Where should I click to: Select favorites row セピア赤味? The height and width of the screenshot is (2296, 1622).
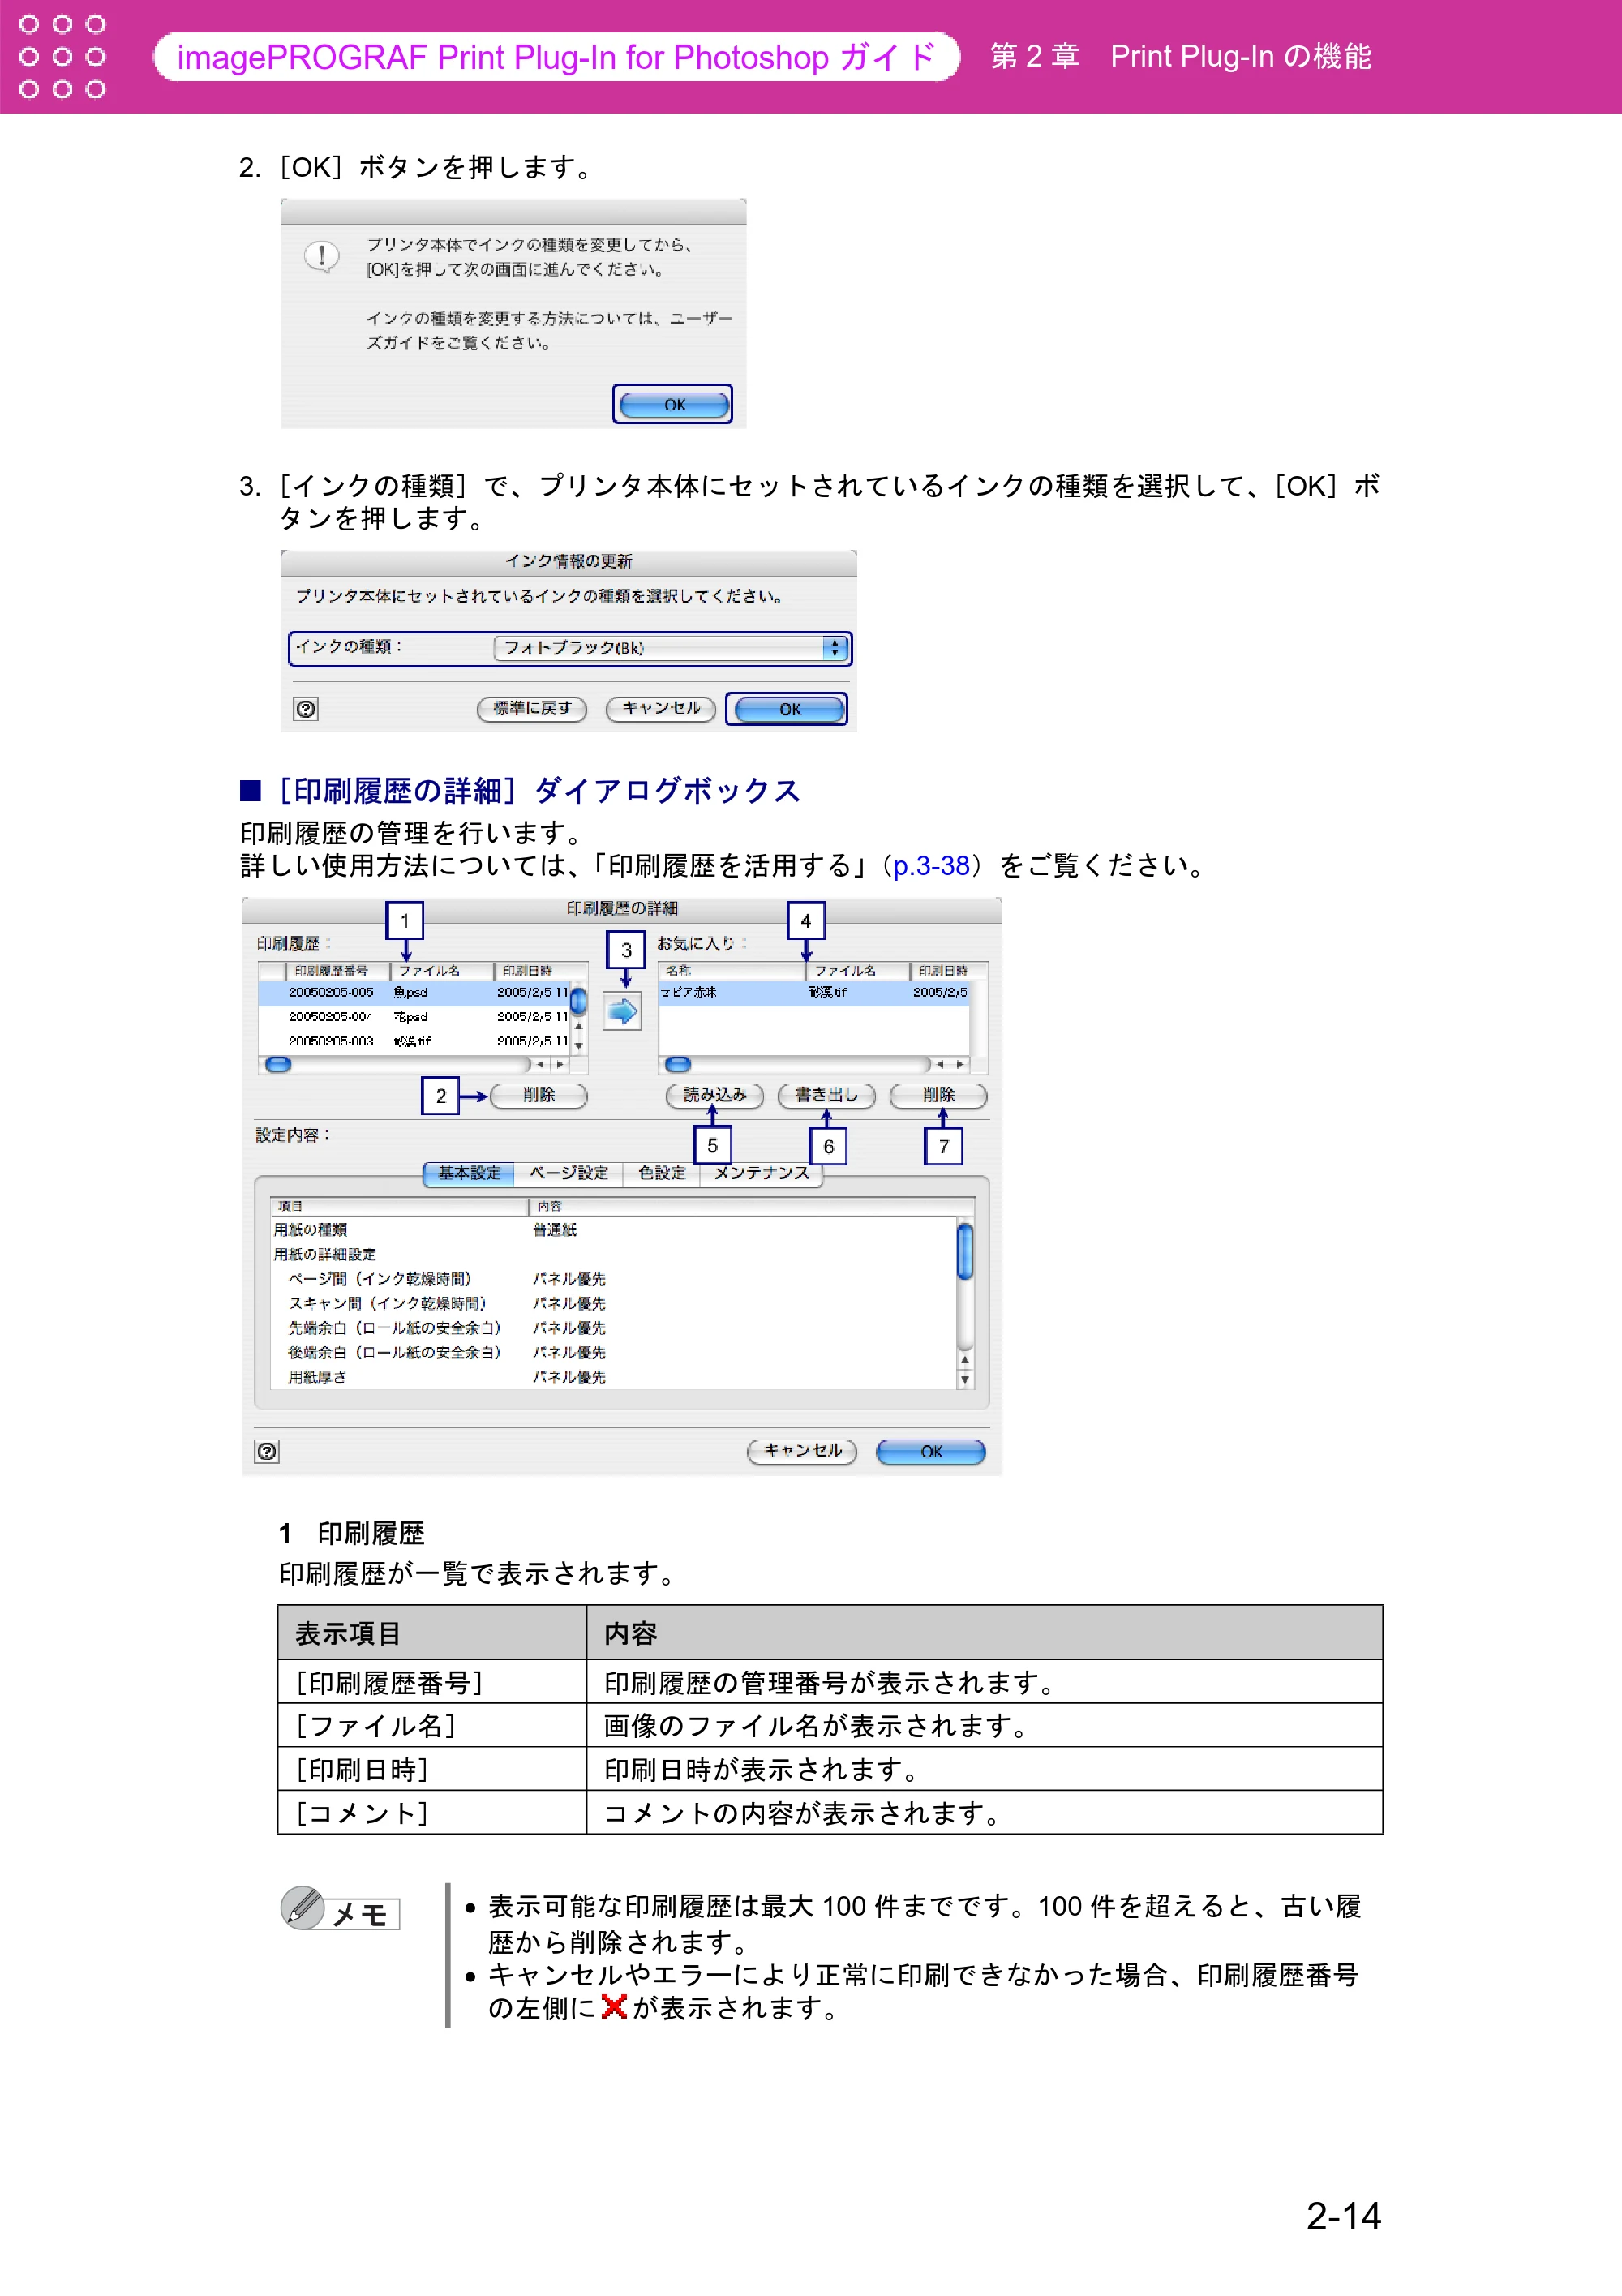coord(814,993)
